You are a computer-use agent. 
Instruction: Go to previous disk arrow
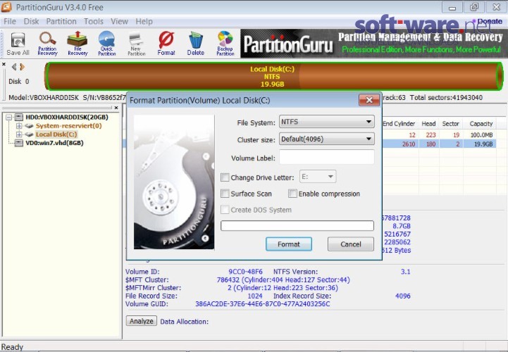tap(14, 67)
